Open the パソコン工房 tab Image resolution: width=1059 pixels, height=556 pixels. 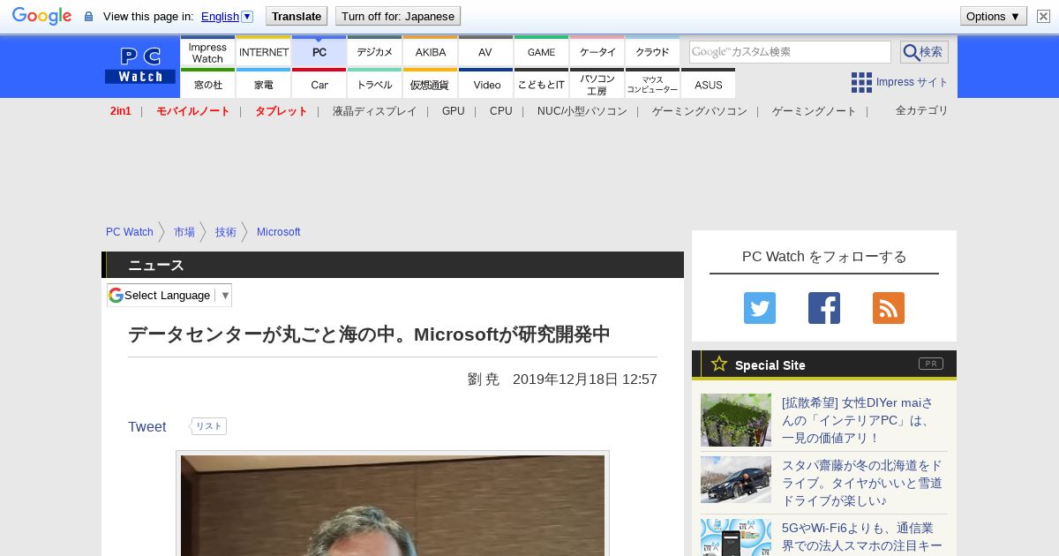coord(597,84)
